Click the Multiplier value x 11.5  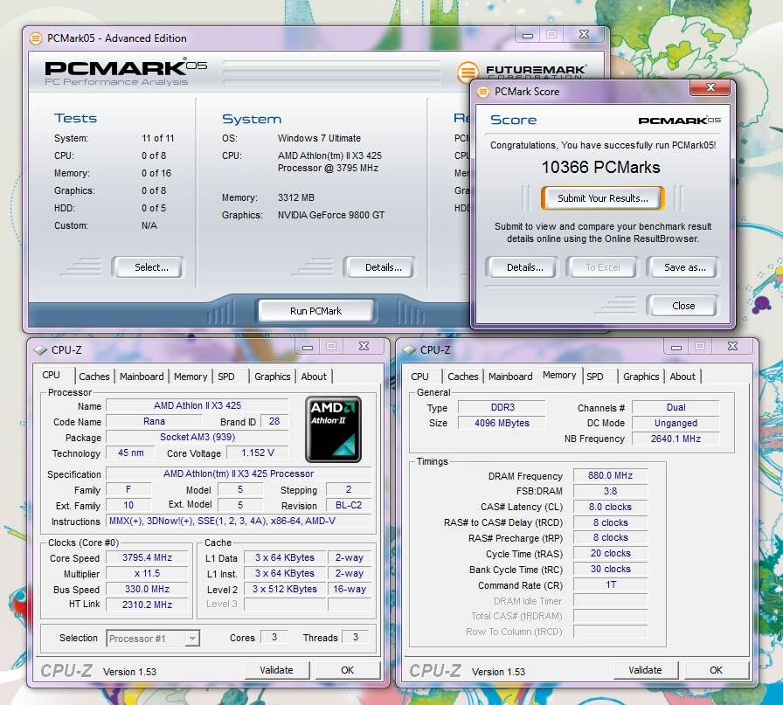148,573
